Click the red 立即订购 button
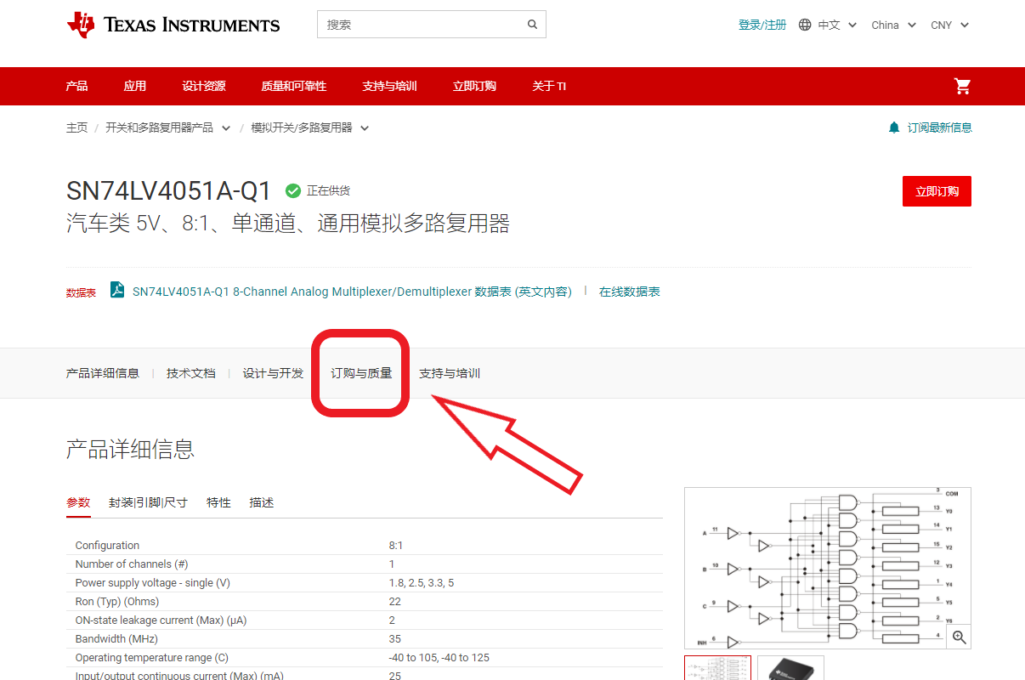 (x=937, y=191)
